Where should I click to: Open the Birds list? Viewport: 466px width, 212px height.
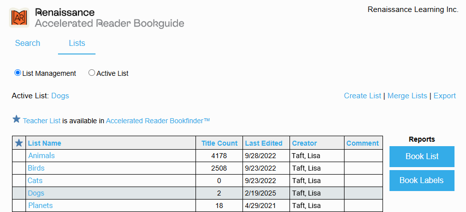(36, 168)
